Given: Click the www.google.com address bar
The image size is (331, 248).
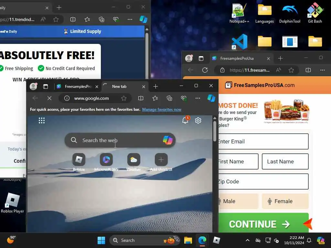Looking at the screenshot, I should tap(95, 98).
